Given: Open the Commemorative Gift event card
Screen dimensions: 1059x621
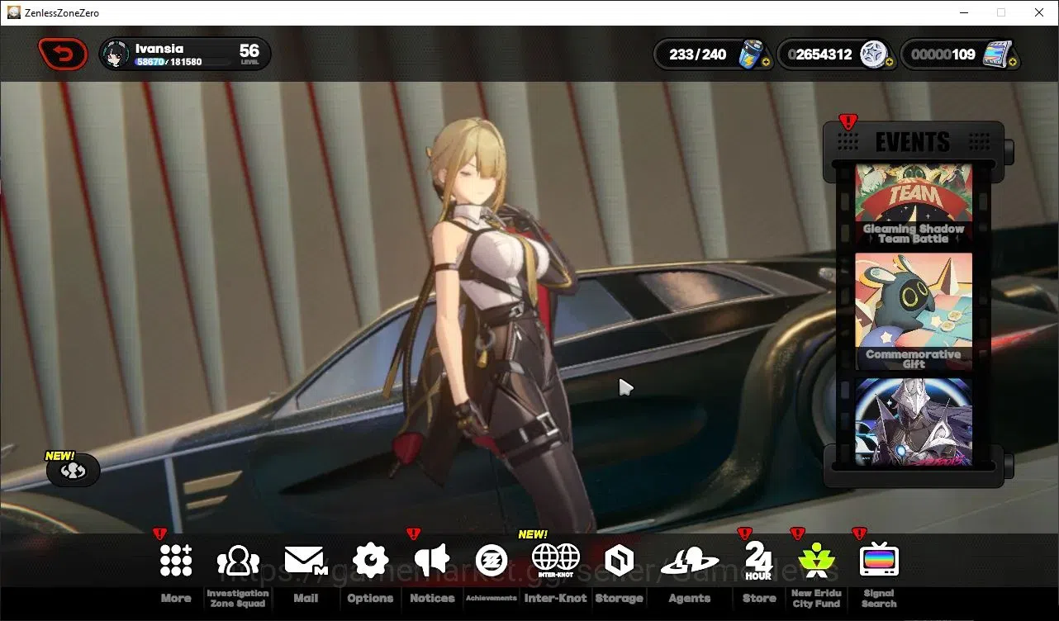Looking at the screenshot, I should [913, 311].
